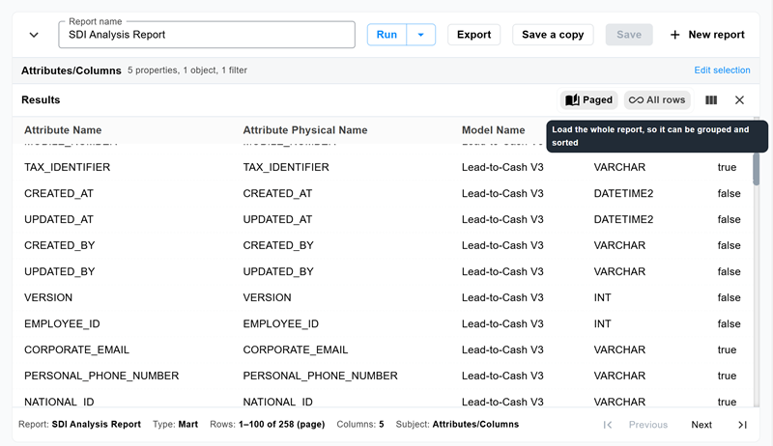Viewport: 773px width, 446px height.
Task: Open the Run options dropdown arrow
Action: pyautogui.click(x=421, y=35)
